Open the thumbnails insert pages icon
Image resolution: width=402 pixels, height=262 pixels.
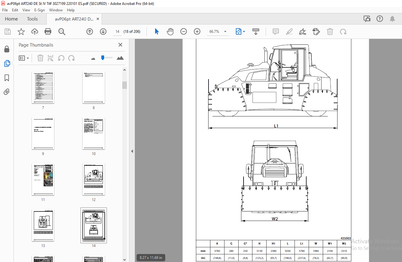51,58
